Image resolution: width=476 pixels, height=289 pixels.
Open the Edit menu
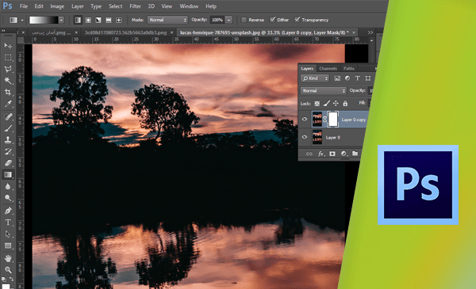(39, 6)
